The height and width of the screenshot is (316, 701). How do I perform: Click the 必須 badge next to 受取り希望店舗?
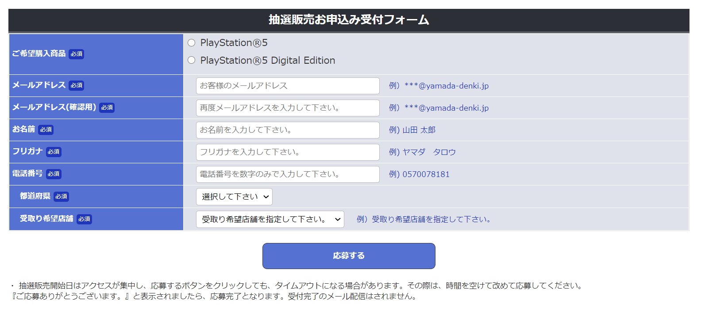(x=84, y=219)
